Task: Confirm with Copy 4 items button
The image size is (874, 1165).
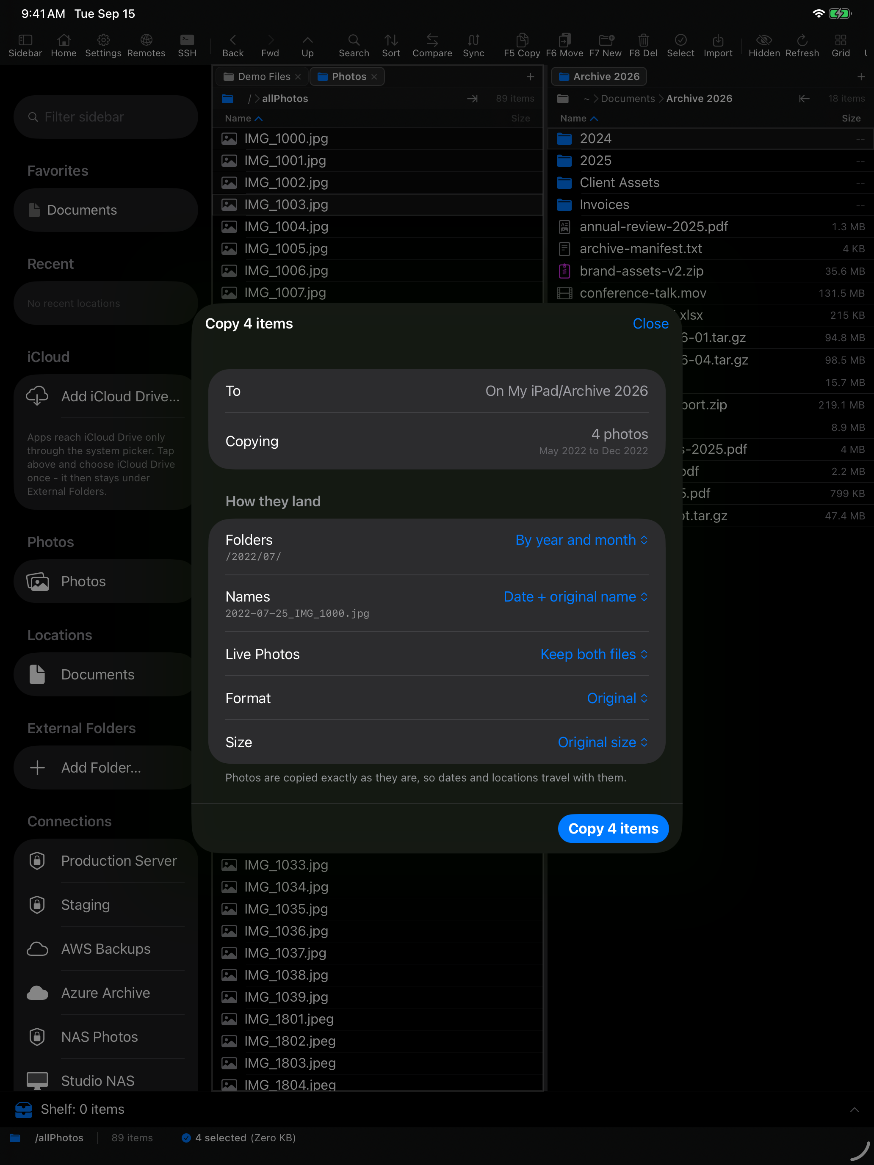Action: click(613, 828)
